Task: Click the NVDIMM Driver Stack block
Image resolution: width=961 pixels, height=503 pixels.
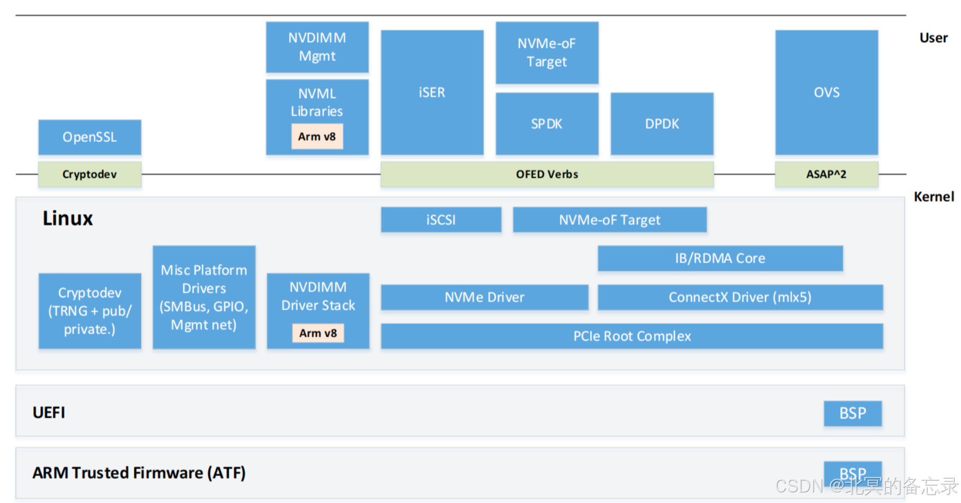Action: [x=318, y=311]
